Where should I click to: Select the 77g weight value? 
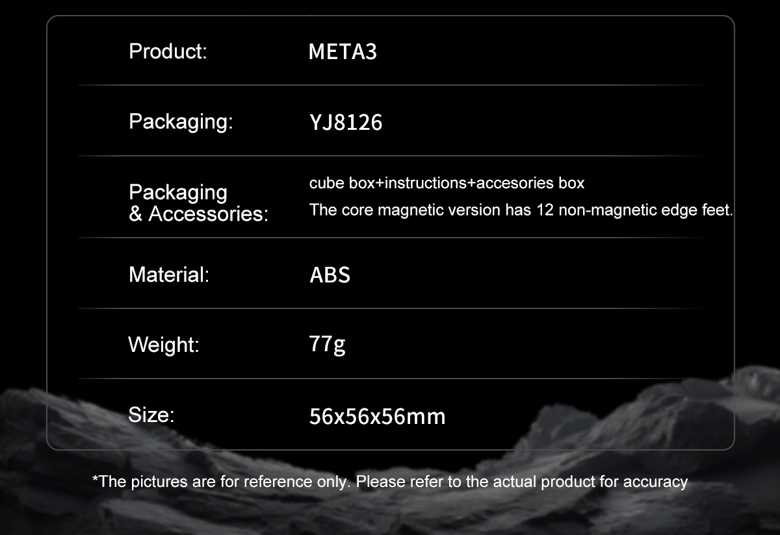coord(327,343)
